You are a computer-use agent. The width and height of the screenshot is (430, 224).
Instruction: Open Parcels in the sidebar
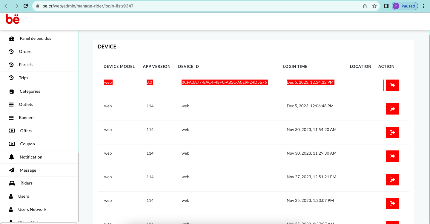26,65
